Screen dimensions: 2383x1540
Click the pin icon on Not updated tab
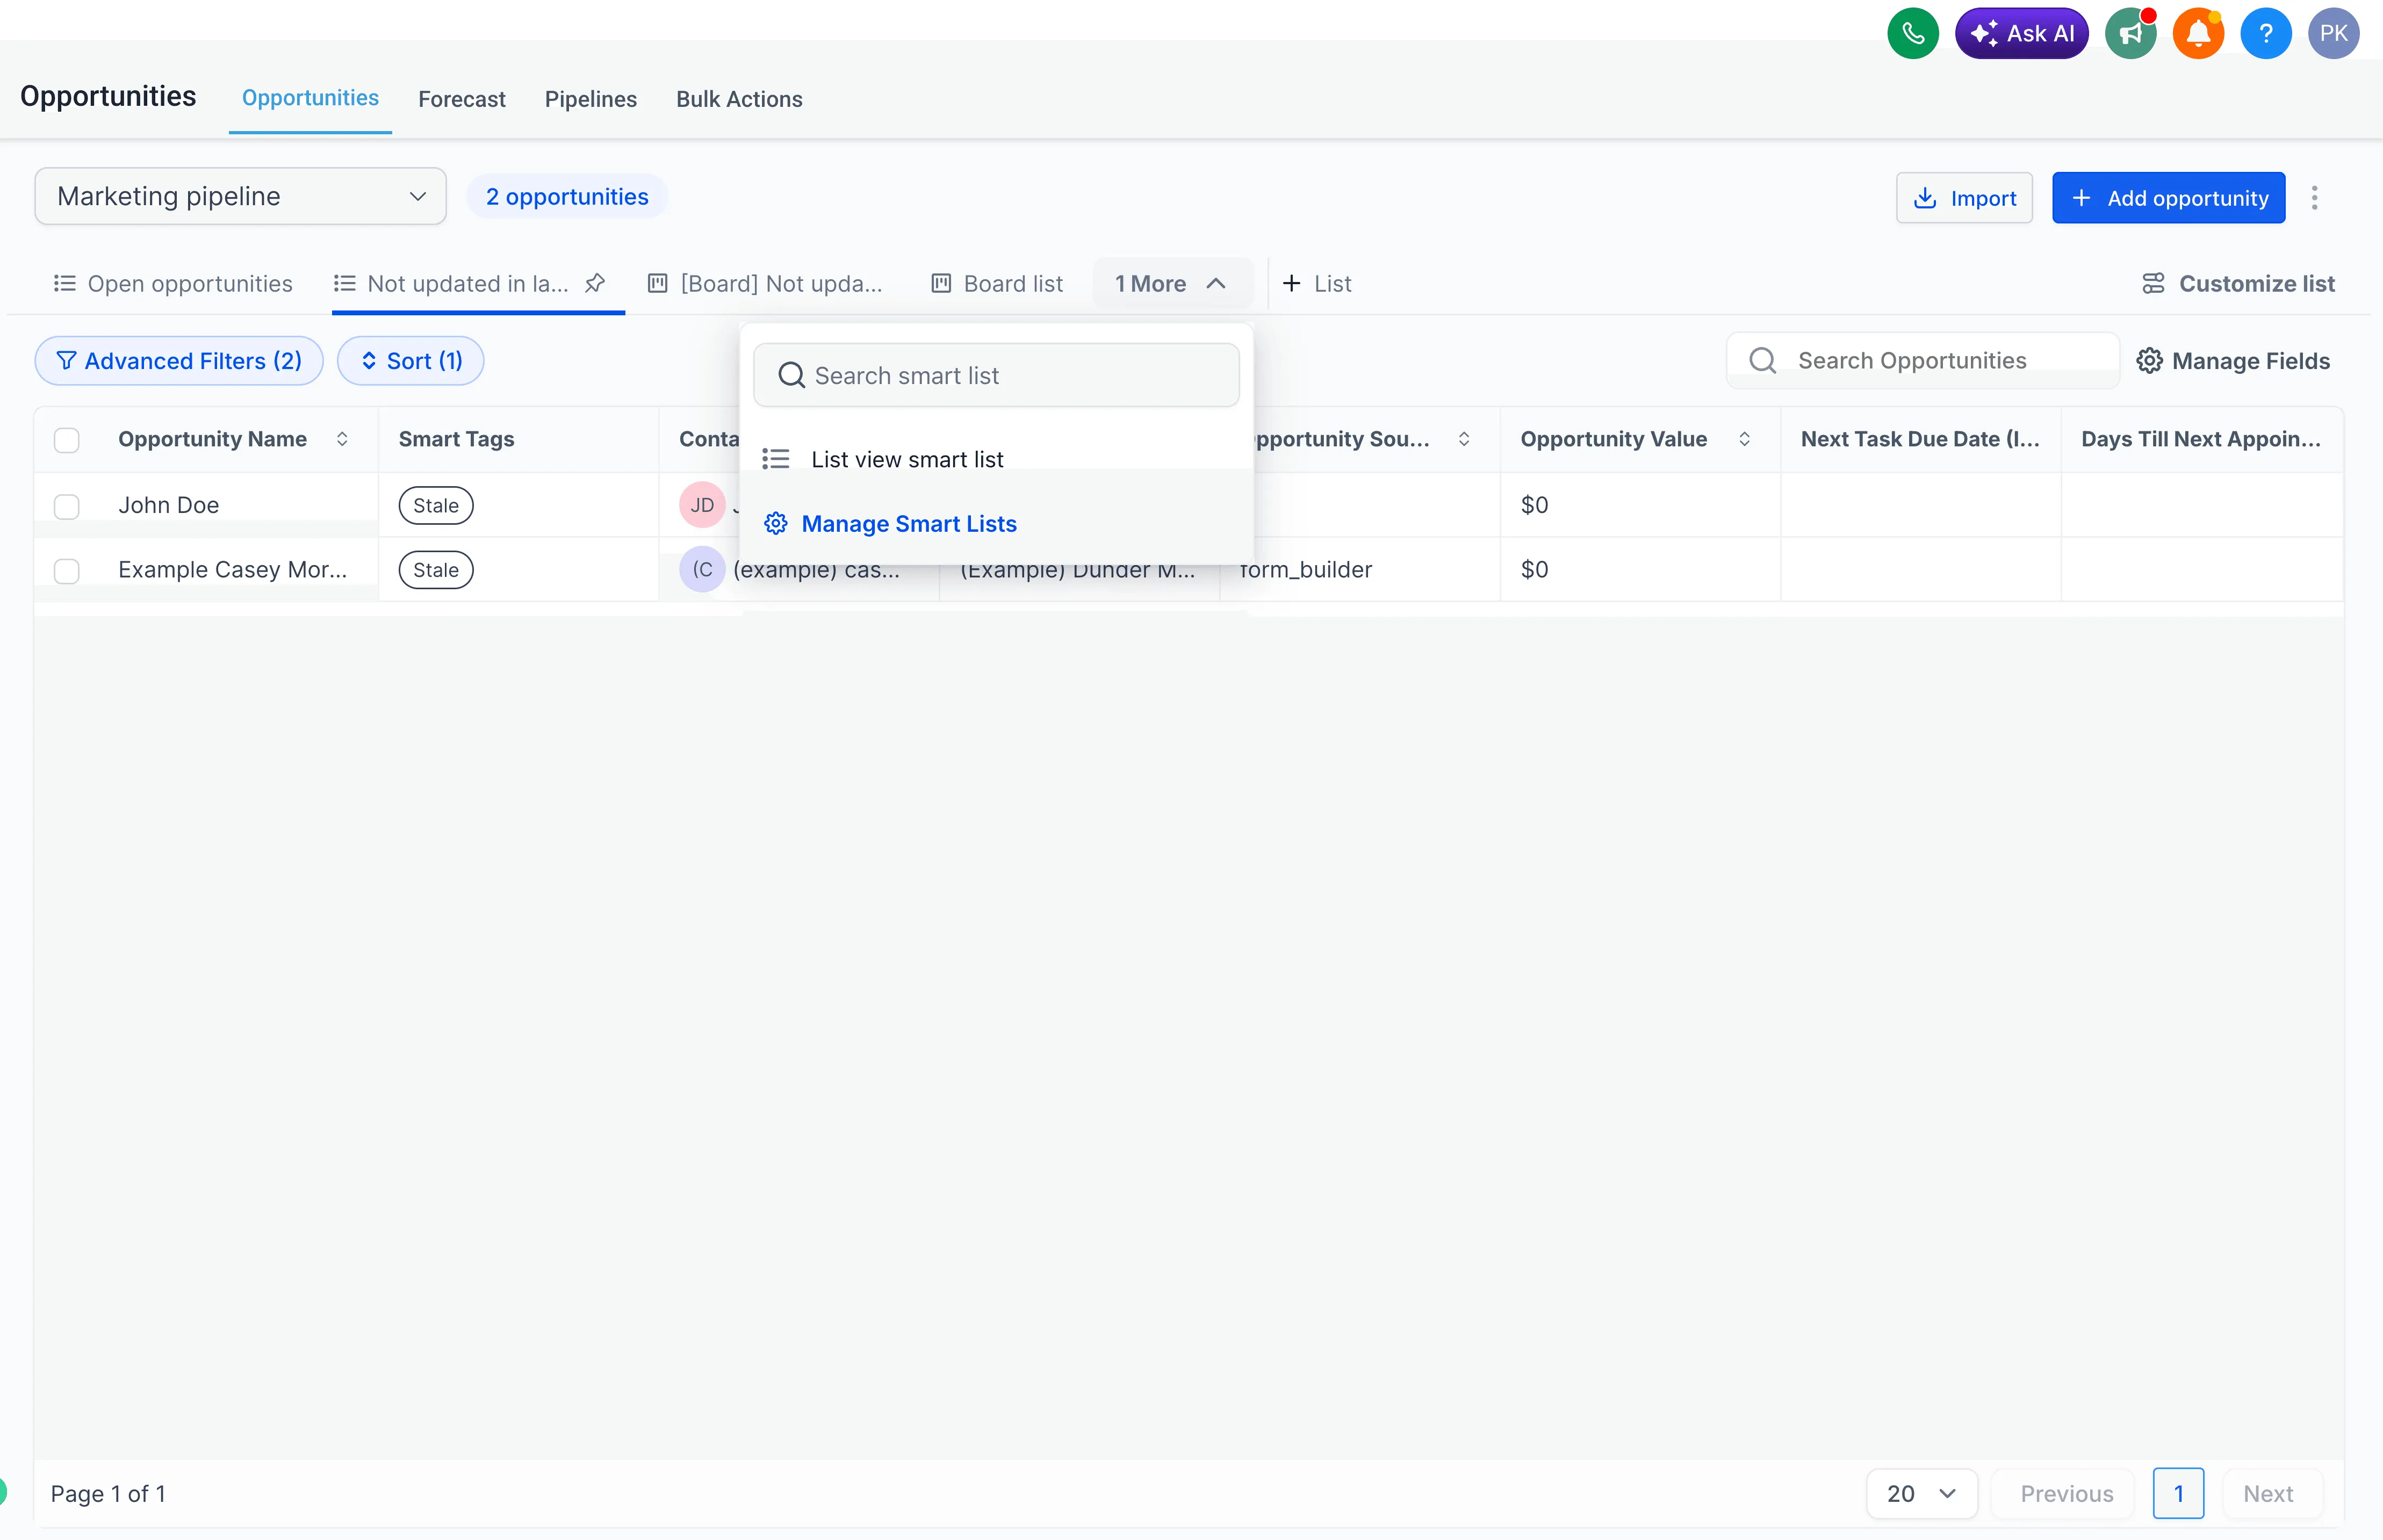595,283
